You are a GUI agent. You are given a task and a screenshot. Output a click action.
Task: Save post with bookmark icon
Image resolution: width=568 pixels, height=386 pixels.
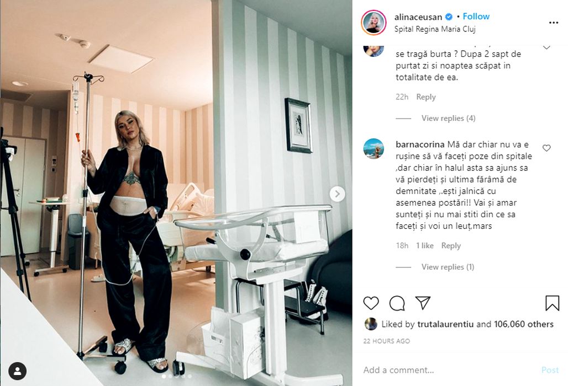coord(552,303)
